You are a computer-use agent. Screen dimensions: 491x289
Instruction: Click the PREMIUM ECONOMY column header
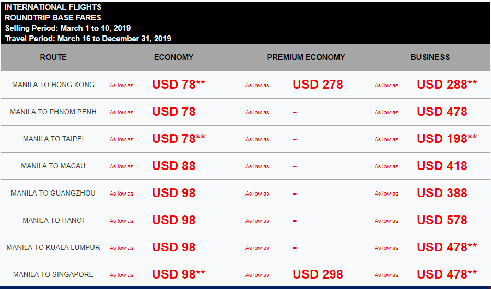pyautogui.click(x=306, y=57)
